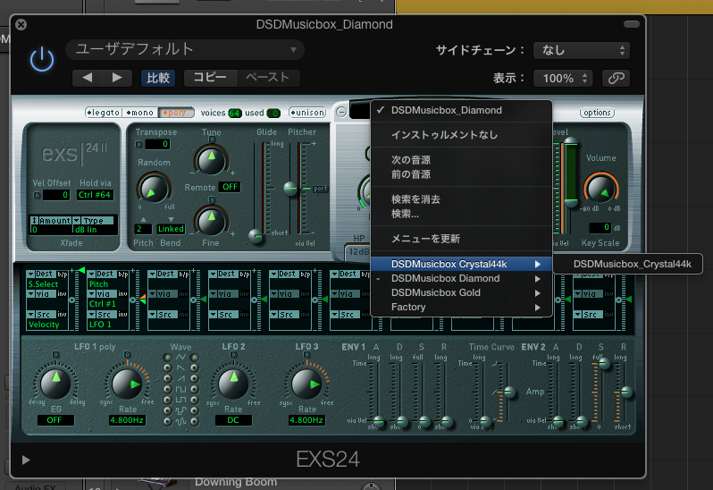Click ENV 2 Release slider handle

click(x=626, y=392)
